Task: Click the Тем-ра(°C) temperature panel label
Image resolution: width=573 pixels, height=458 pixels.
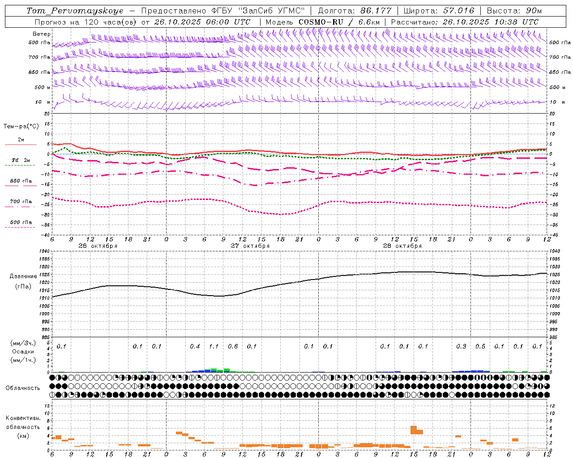Action: (21, 127)
